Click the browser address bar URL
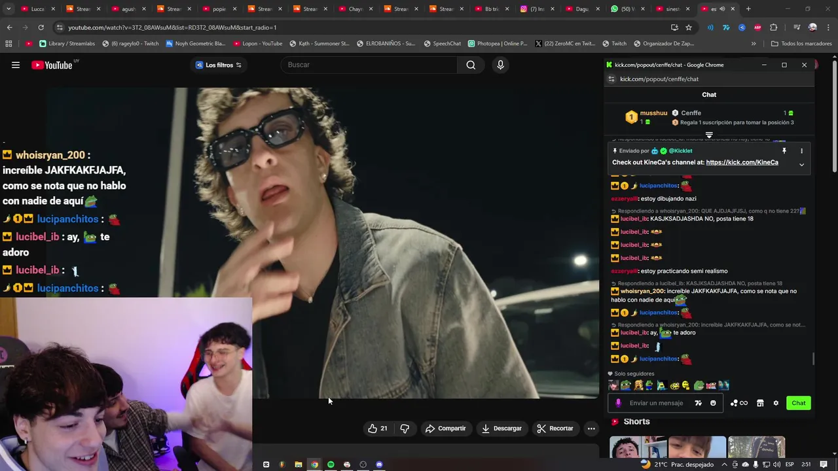The width and height of the screenshot is (838, 471). click(x=172, y=27)
